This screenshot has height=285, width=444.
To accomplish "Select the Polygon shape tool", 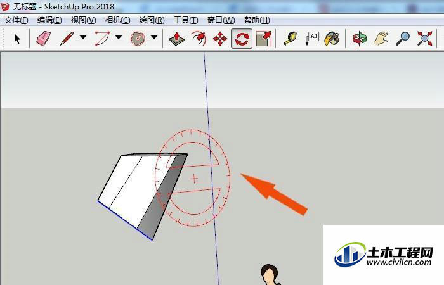I will [x=138, y=39].
